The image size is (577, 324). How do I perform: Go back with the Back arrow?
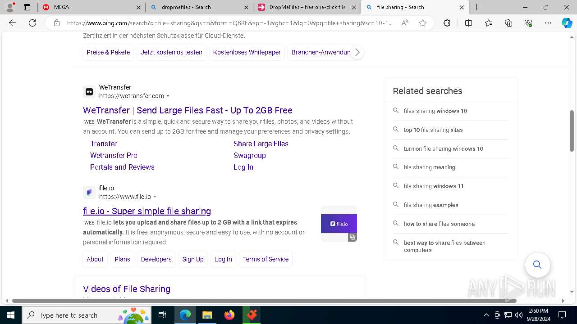[13, 23]
